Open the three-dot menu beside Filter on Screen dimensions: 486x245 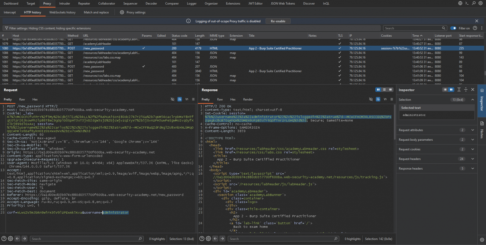click(482, 28)
